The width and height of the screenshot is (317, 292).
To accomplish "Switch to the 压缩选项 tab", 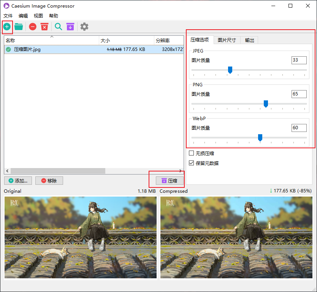I will coord(200,40).
